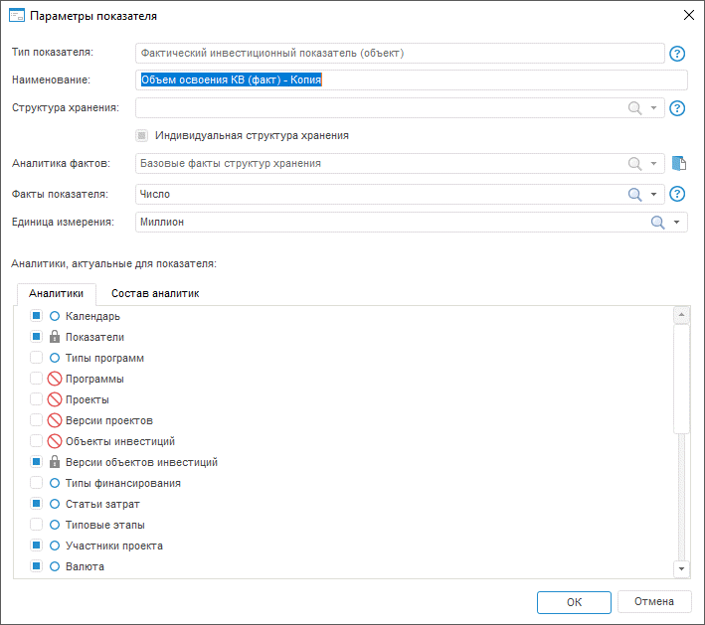Viewport: 705px width, 625px height.
Task: Toggle the Статьи затрат checkbox
Action: (x=36, y=504)
